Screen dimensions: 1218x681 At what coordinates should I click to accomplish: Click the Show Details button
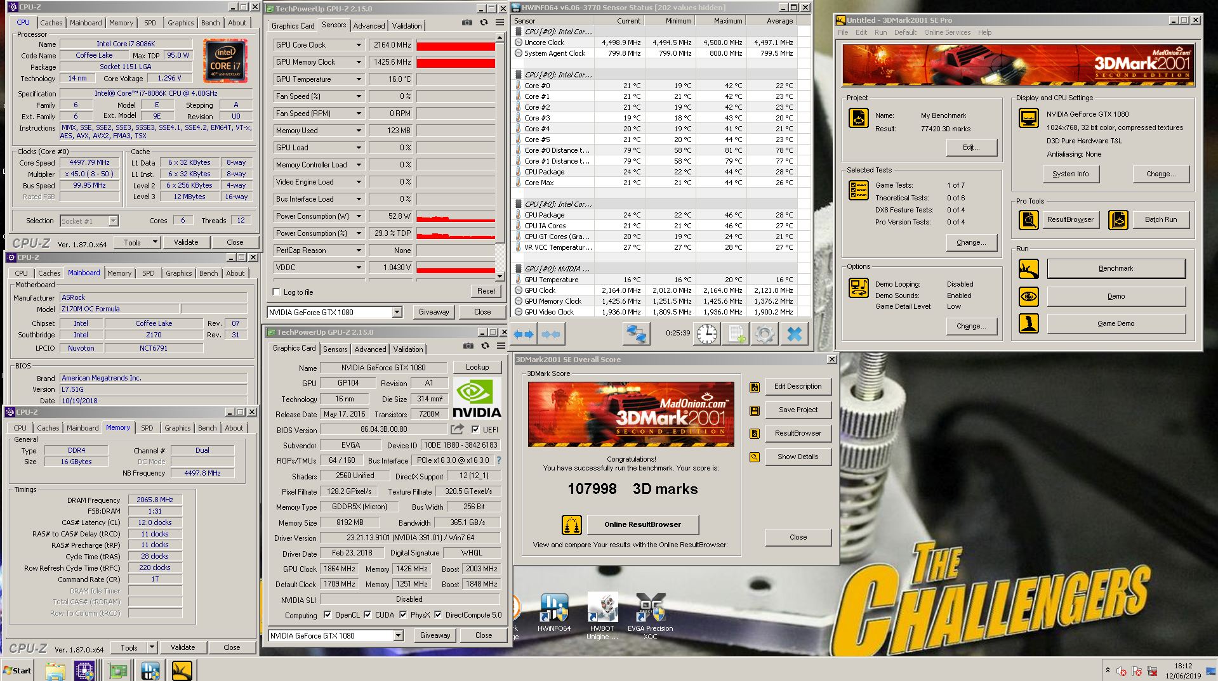click(798, 457)
